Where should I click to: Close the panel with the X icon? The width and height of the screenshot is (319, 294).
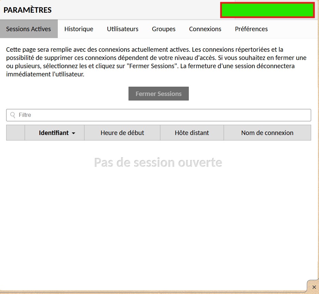click(314, 287)
